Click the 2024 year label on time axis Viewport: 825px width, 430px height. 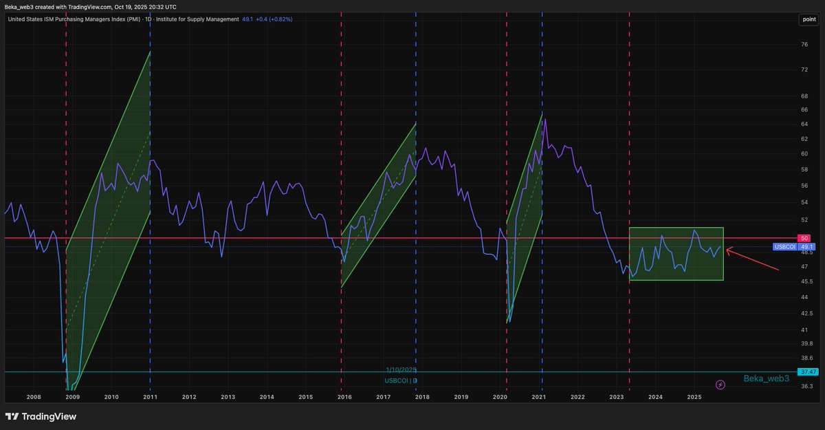coord(655,397)
